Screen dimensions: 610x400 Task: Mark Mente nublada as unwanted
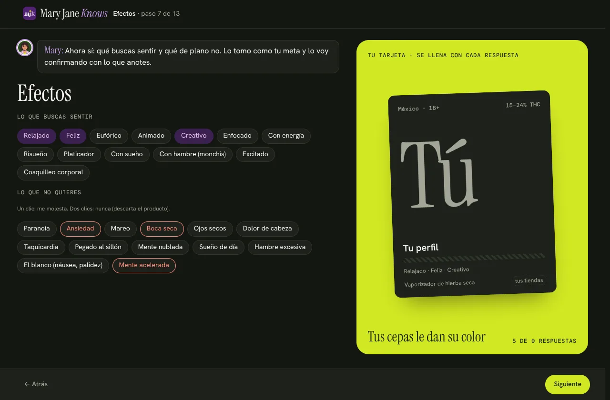pyautogui.click(x=160, y=247)
